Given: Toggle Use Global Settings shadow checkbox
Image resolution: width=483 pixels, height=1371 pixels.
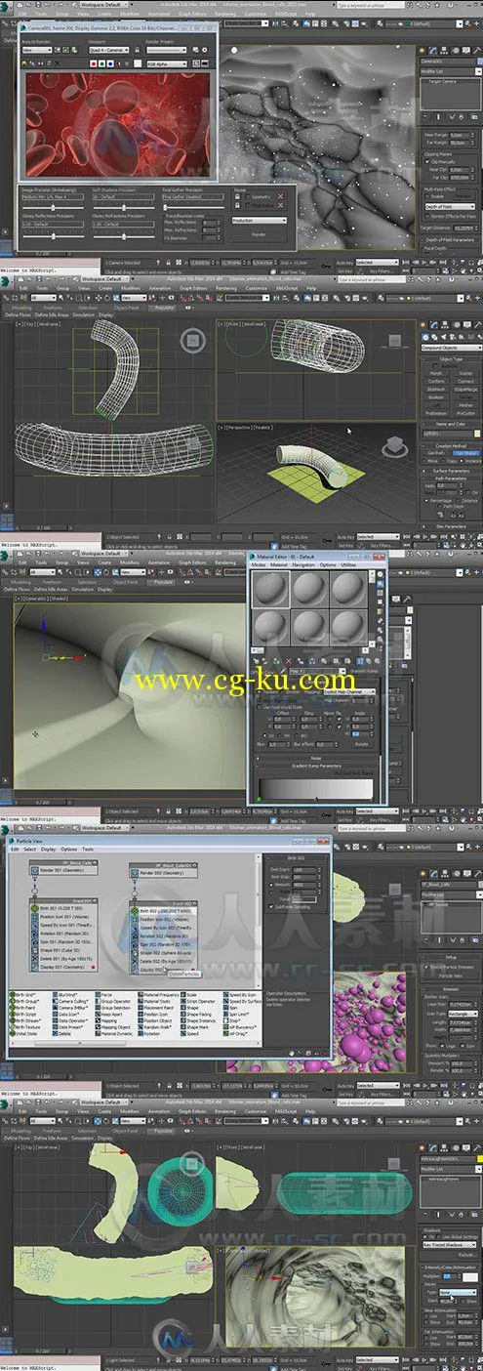Looking at the screenshot, I should pyautogui.click(x=439, y=1237).
